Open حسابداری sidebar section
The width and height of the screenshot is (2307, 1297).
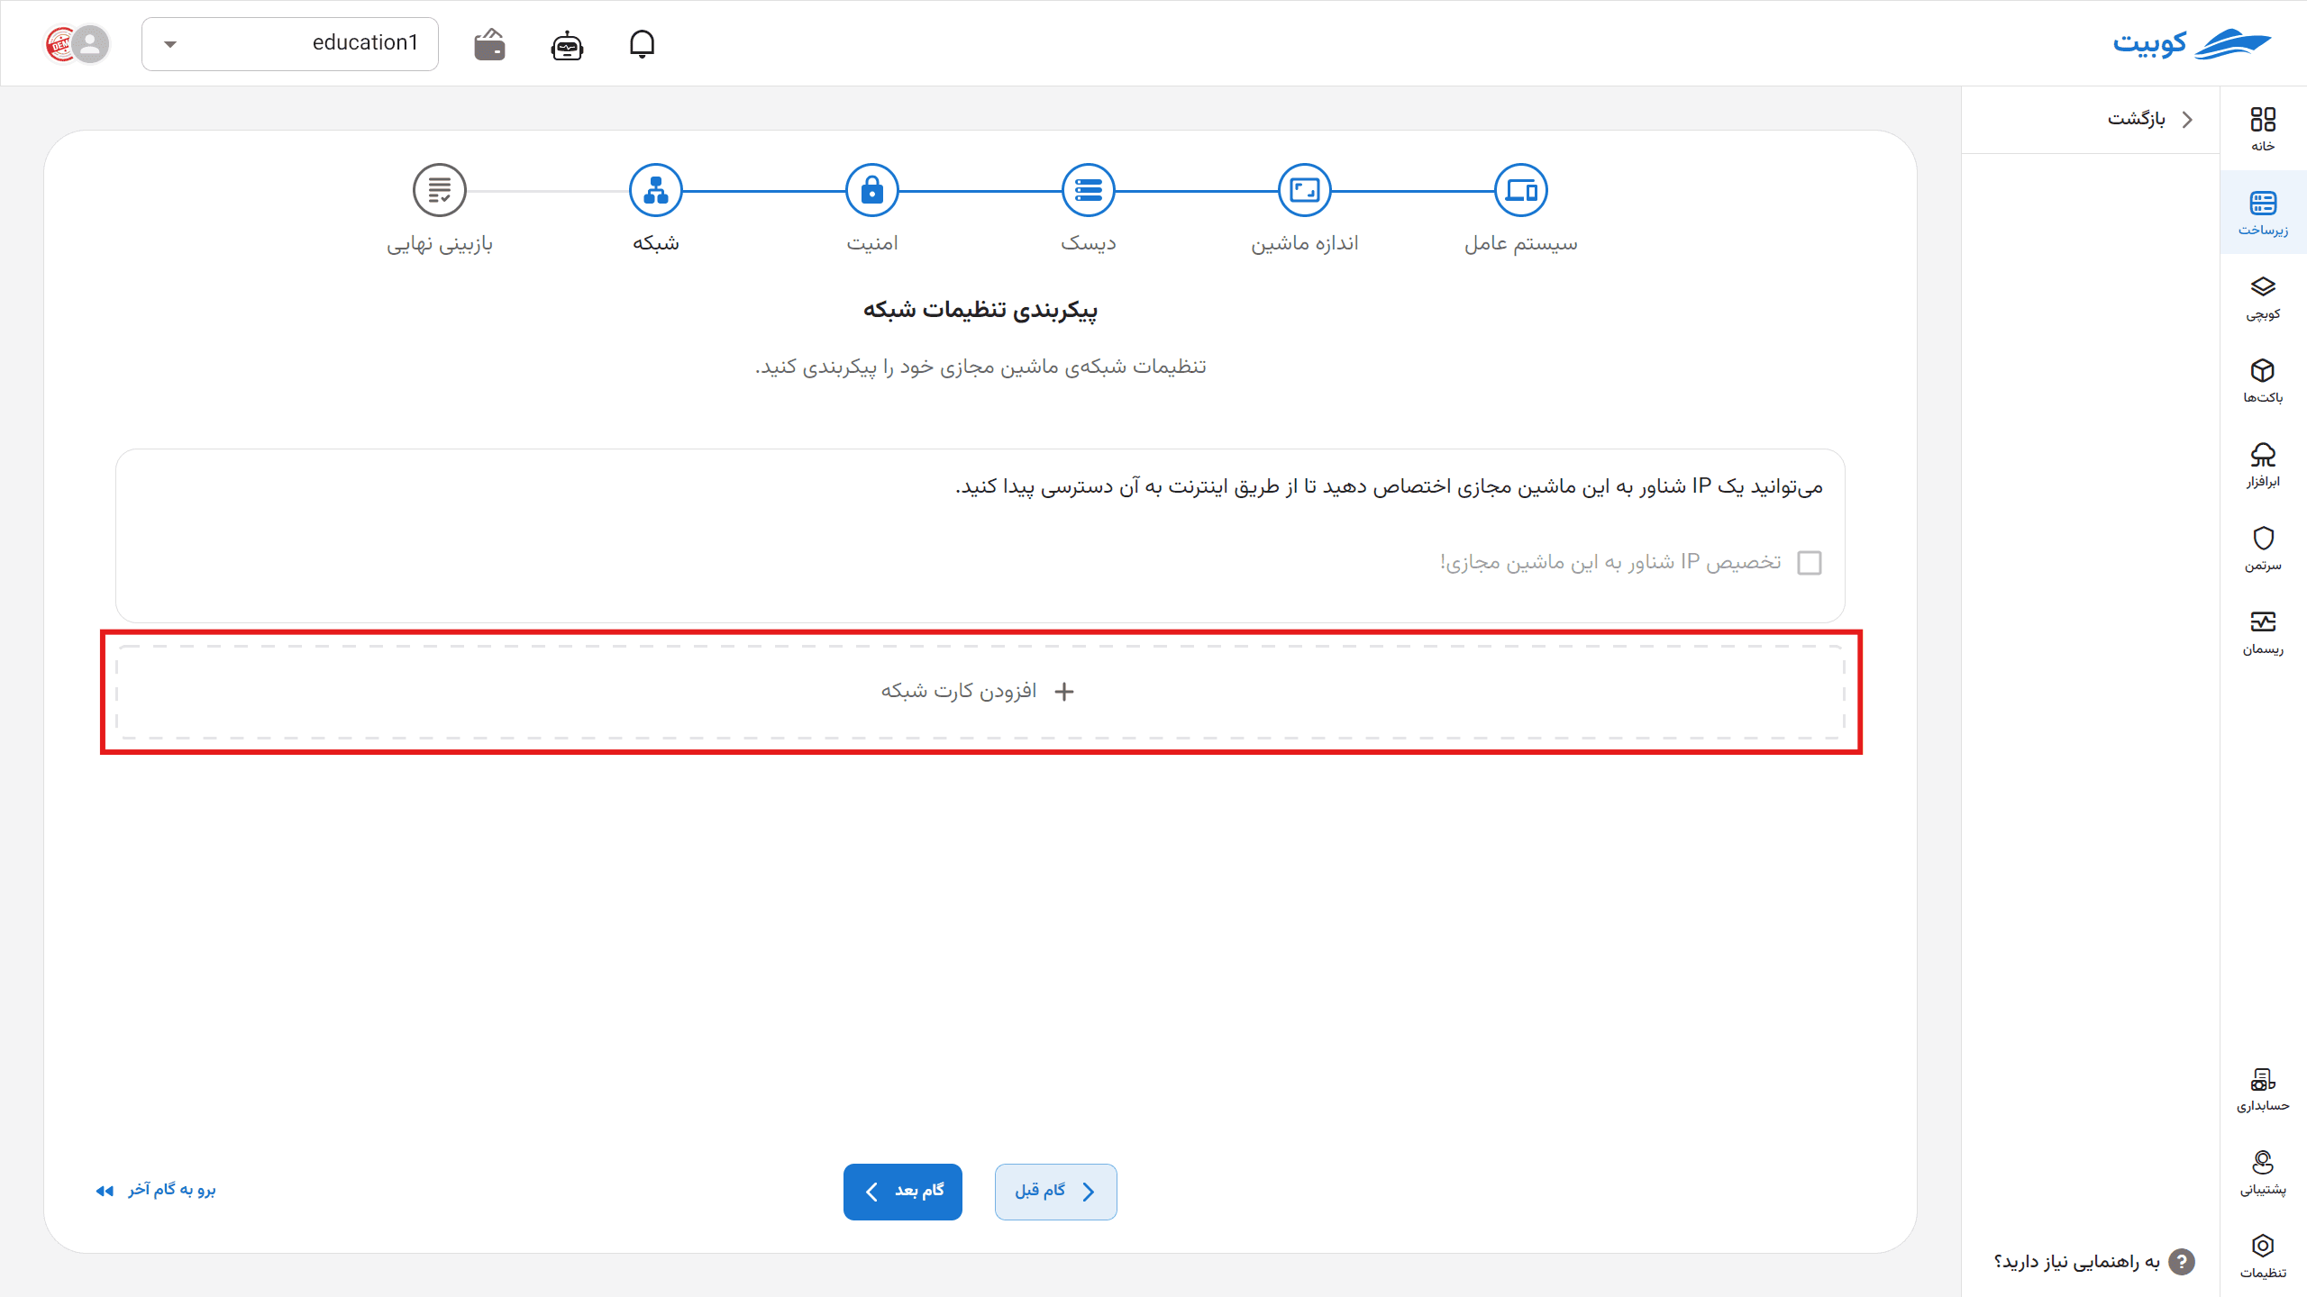point(2263,1089)
